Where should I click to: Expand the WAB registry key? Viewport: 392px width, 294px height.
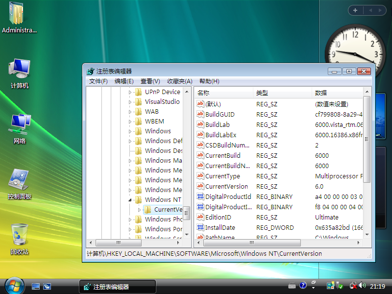click(x=130, y=112)
